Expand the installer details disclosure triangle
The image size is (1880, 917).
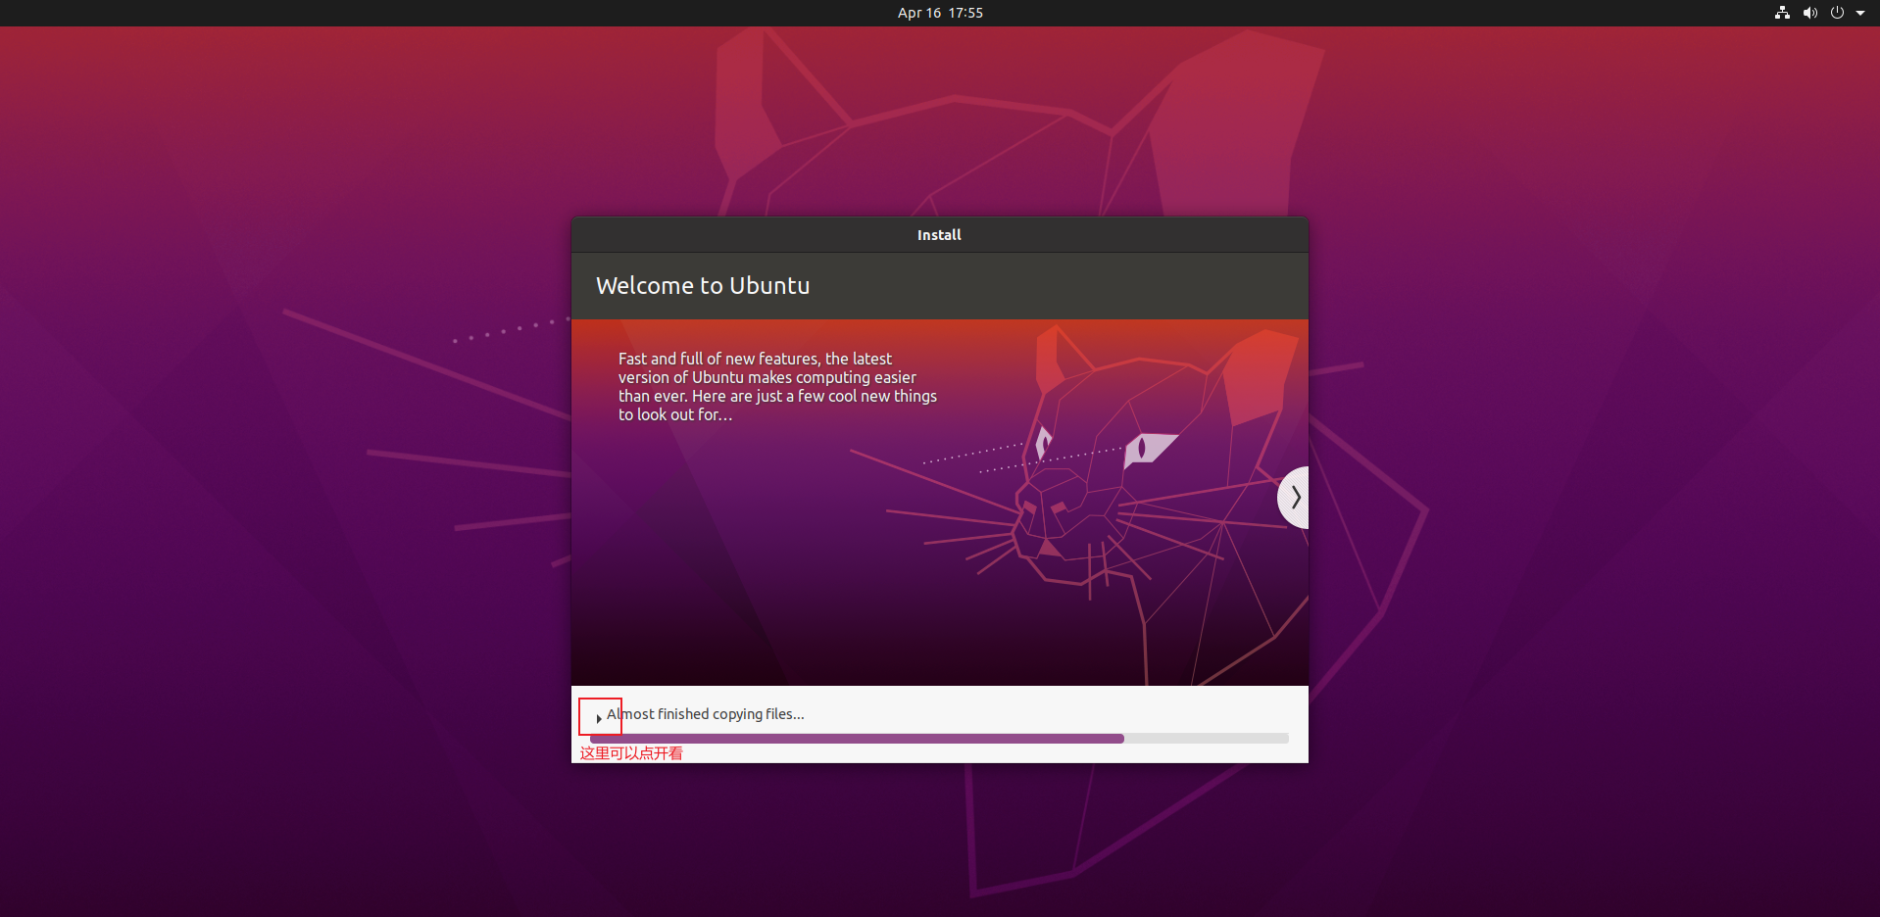click(598, 718)
